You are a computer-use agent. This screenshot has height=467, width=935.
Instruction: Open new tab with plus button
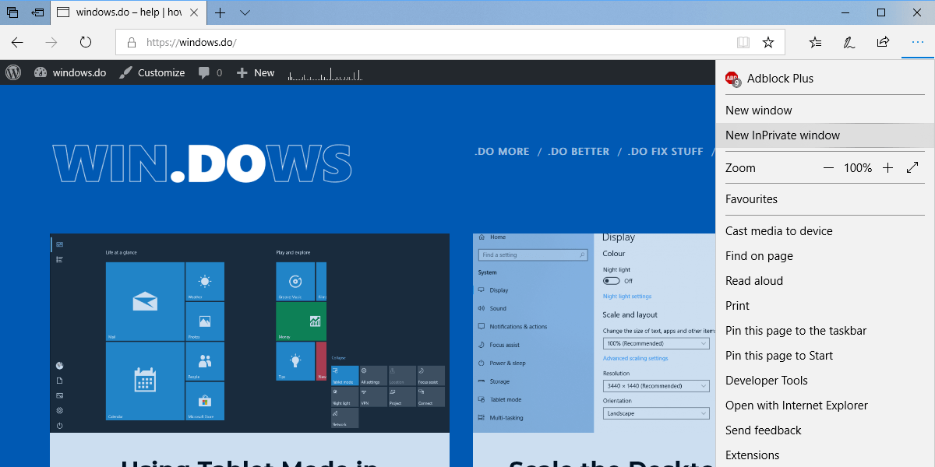point(221,12)
